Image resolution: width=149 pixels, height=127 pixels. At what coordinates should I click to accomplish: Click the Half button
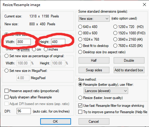pos(94,60)
